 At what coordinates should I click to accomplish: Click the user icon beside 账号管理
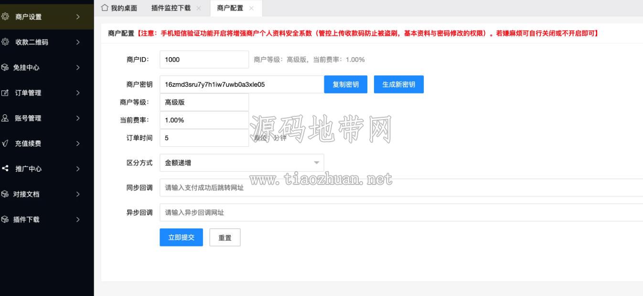pos(5,118)
